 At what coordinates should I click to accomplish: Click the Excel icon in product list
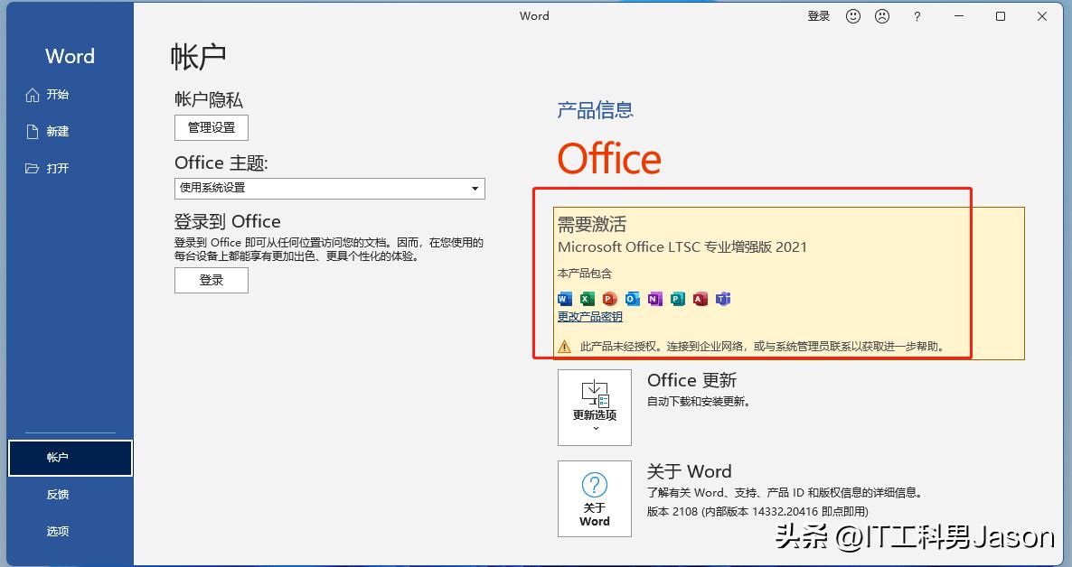click(588, 299)
